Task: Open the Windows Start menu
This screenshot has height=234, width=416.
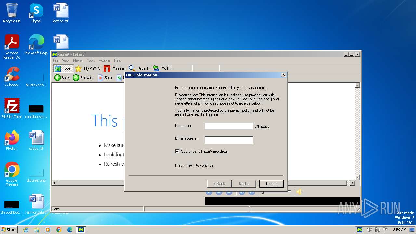Action: (9, 229)
